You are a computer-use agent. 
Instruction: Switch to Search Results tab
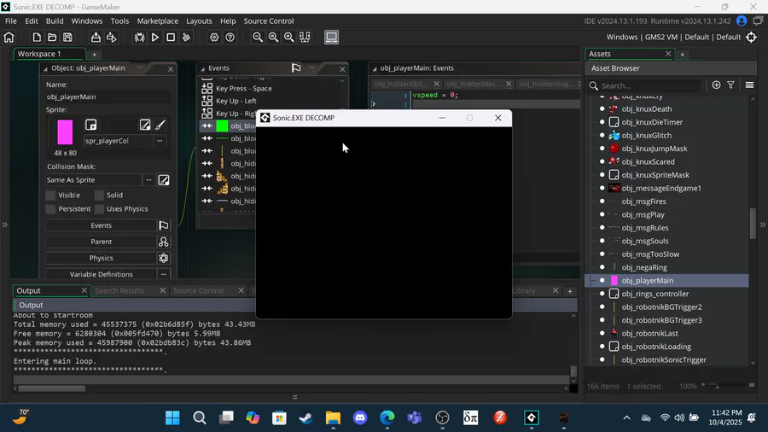[119, 290]
